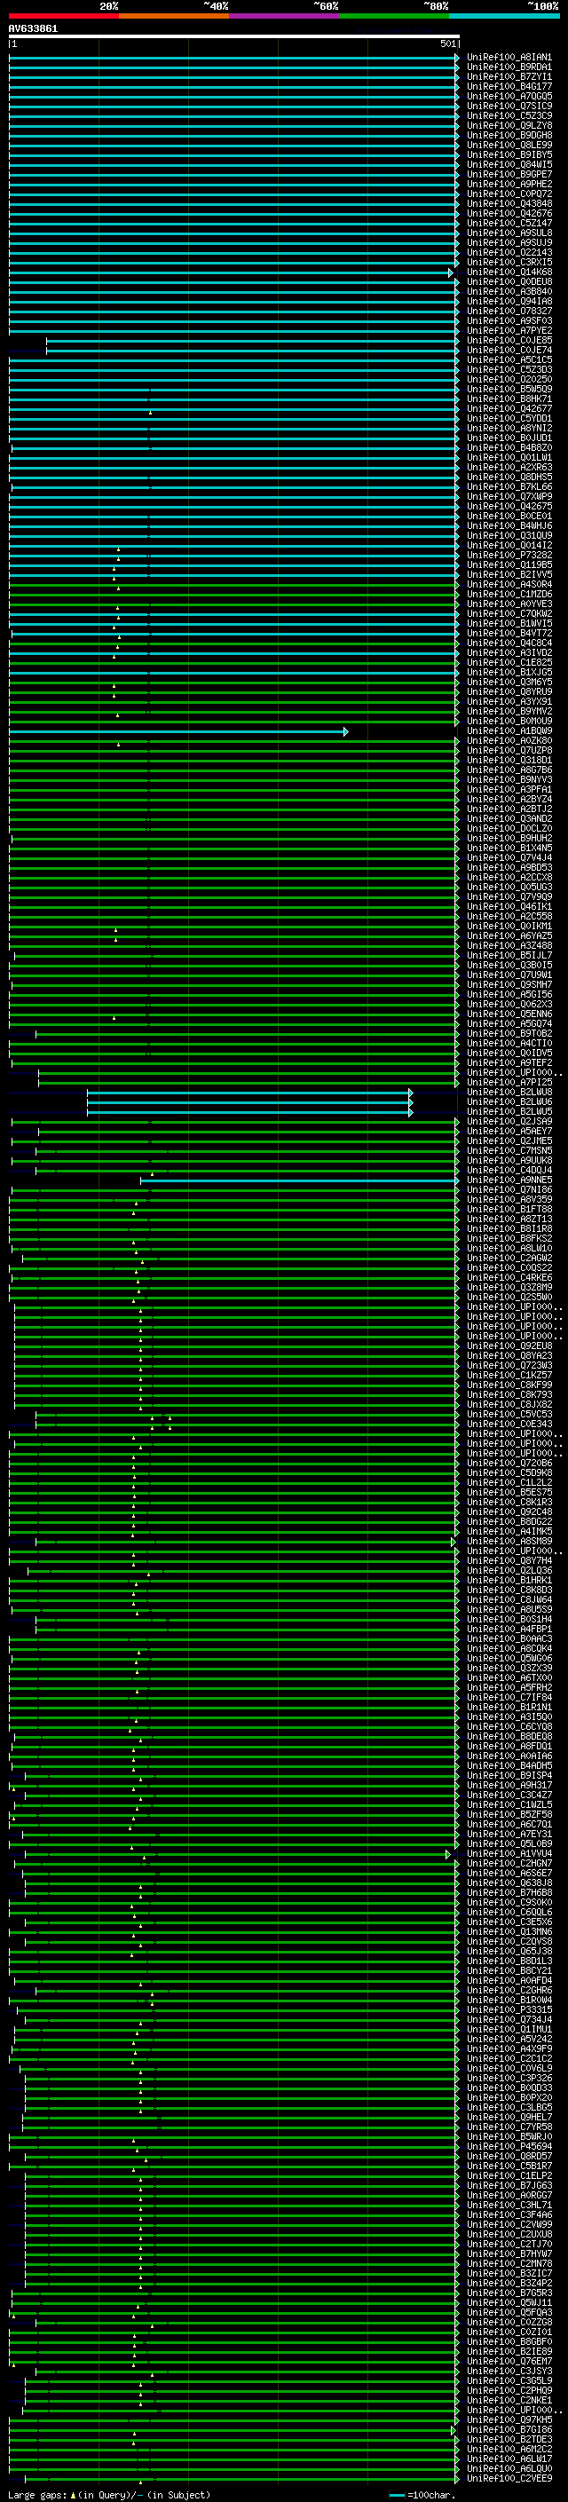Click label UniRef100_A3B840
568x2502 pixels.
(x=509, y=291)
